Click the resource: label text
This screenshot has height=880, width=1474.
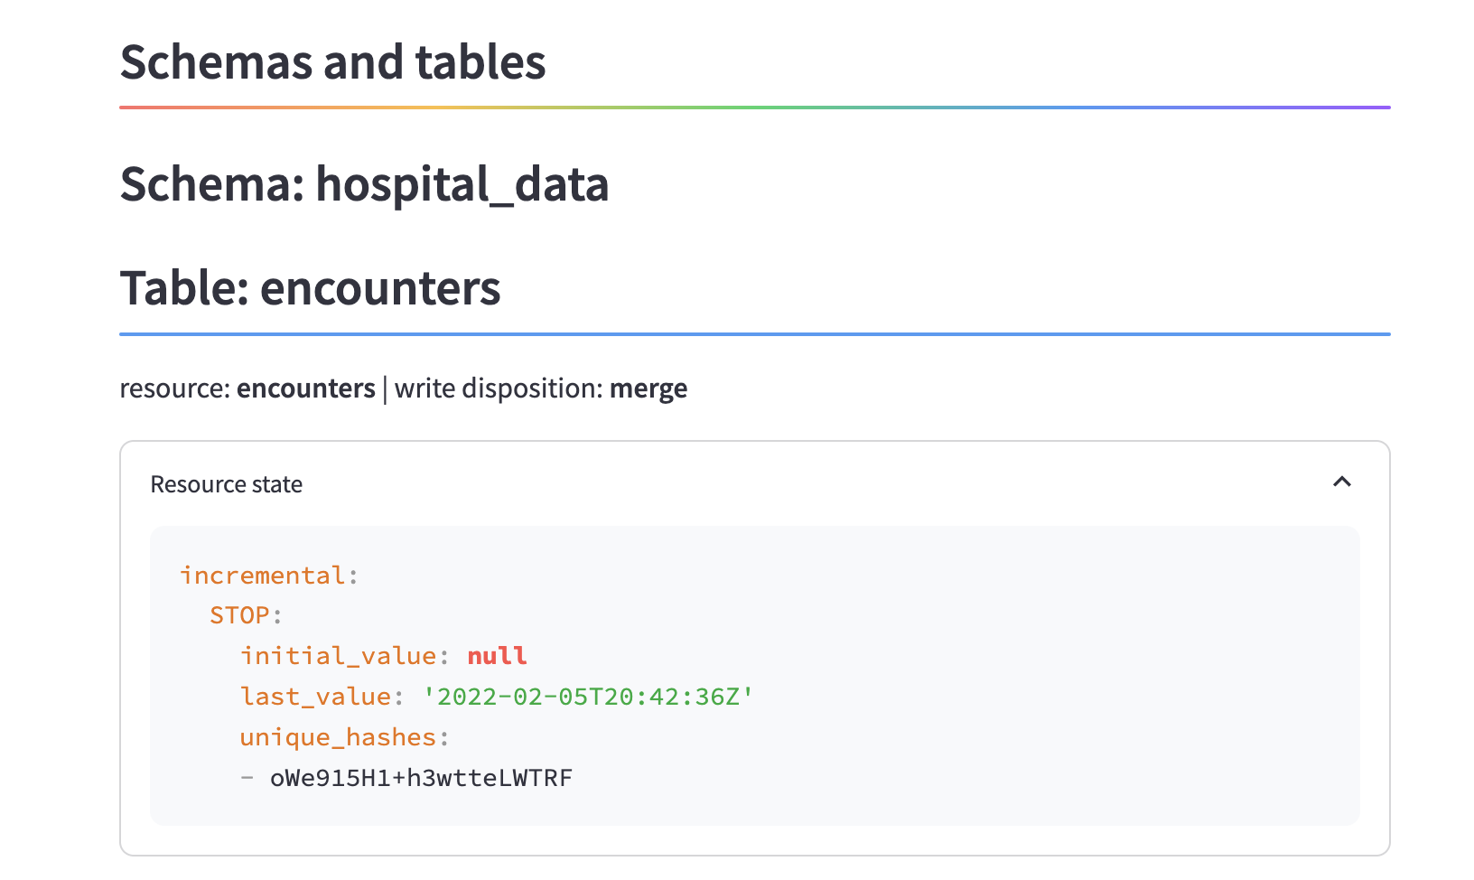[175, 389]
